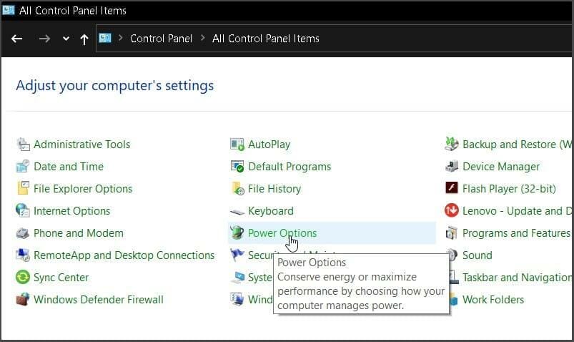Open Internet Options

[x=71, y=211]
